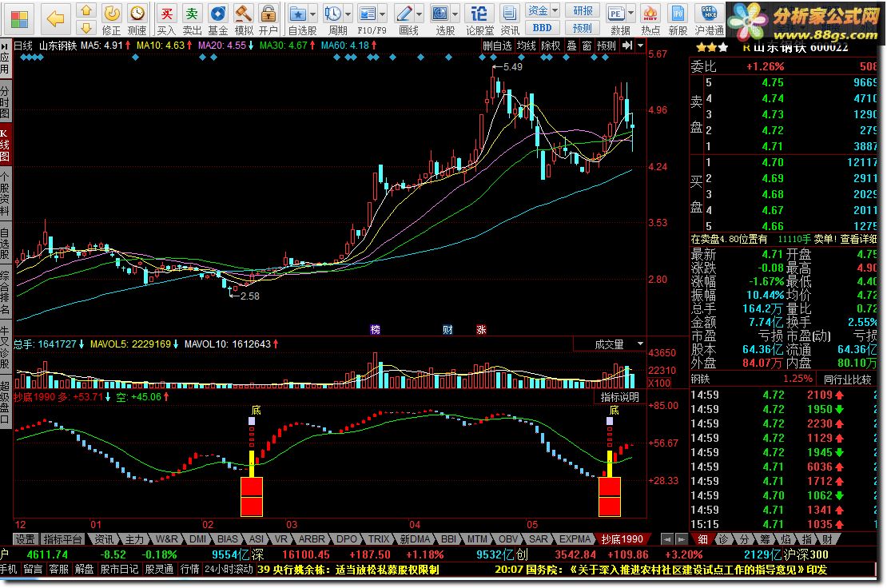Select the 抄底1990 indicator tab
The height and width of the screenshot is (588, 887).
[622, 539]
